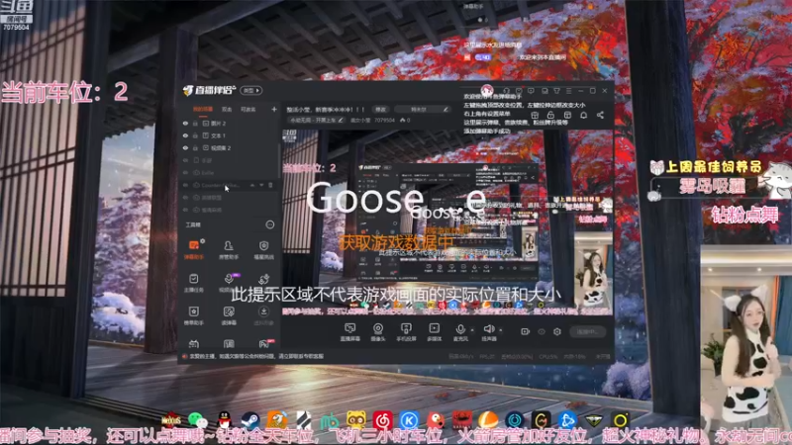The height and width of the screenshot is (445, 792).
Task: Toggle lock on the 文本 1 source
Action: 195,135
